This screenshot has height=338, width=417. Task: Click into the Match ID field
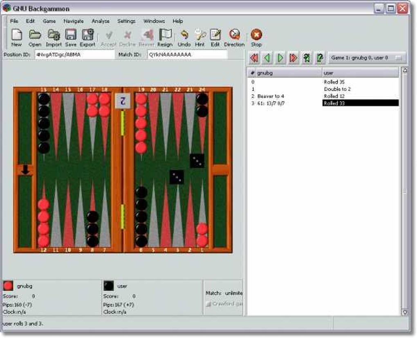(x=188, y=55)
